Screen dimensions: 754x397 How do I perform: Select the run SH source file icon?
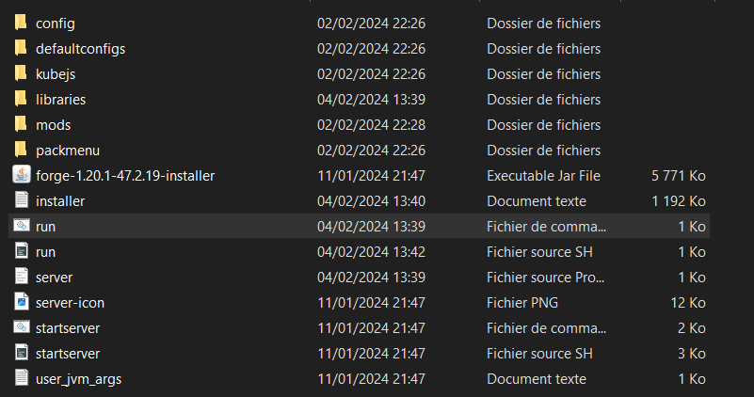21,251
